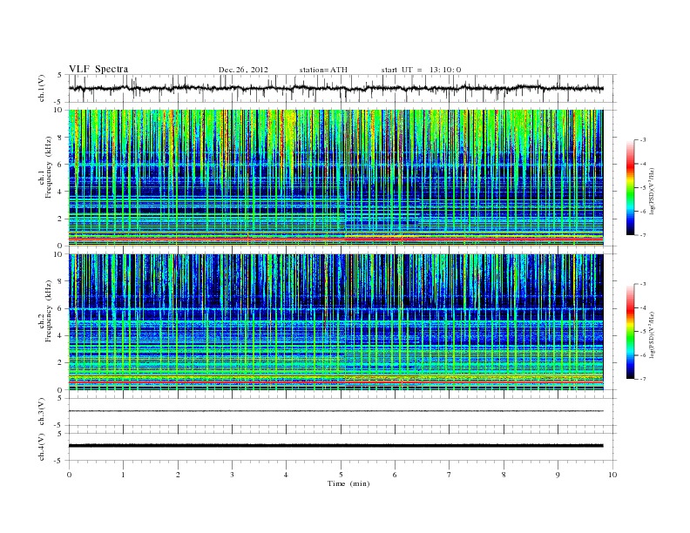Image resolution: width=690 pixels, height=533 pixels.
Task: Click the "ch.3(V)" axis label
Action: tap(42, 412)
